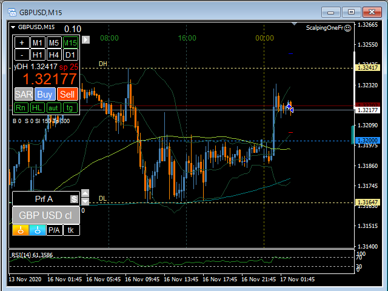Click the B 0 S 0 Sl 150 Tp 300 status text
Viewport: 388px width, 291px height.
pos(41,121)
